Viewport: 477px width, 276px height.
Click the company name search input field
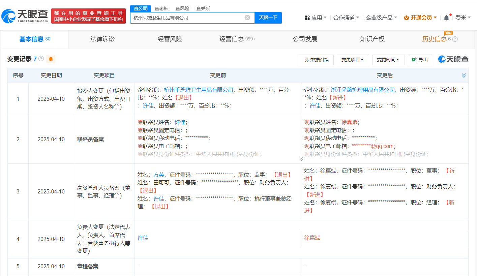click(189, 18)
